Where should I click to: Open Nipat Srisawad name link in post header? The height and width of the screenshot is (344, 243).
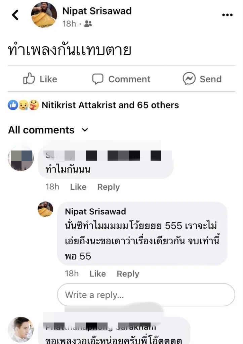click(97, 11)
